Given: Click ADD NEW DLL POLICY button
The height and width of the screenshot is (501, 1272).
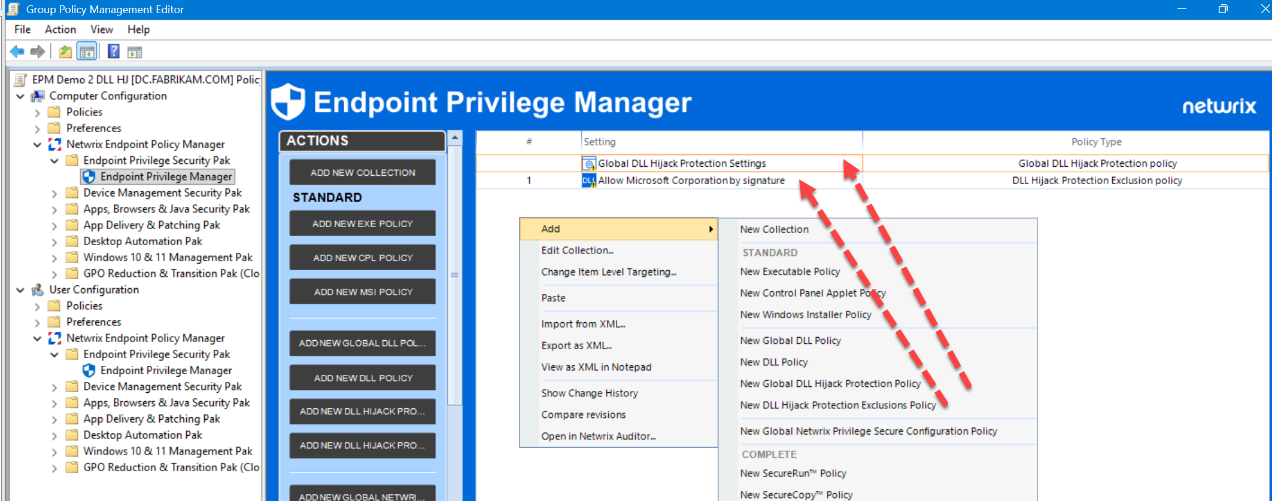Looking at the screenshot, I should 363,378.
